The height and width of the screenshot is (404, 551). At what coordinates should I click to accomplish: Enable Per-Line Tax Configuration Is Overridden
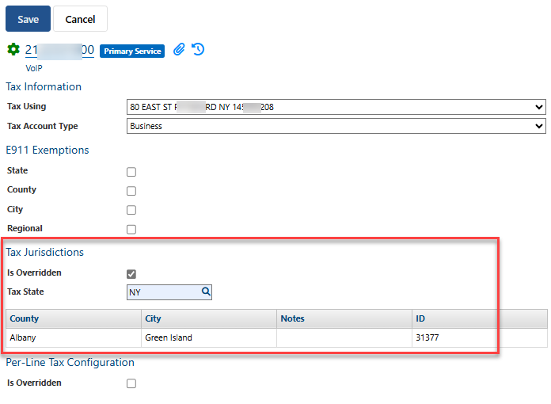(x=131, y=384)
